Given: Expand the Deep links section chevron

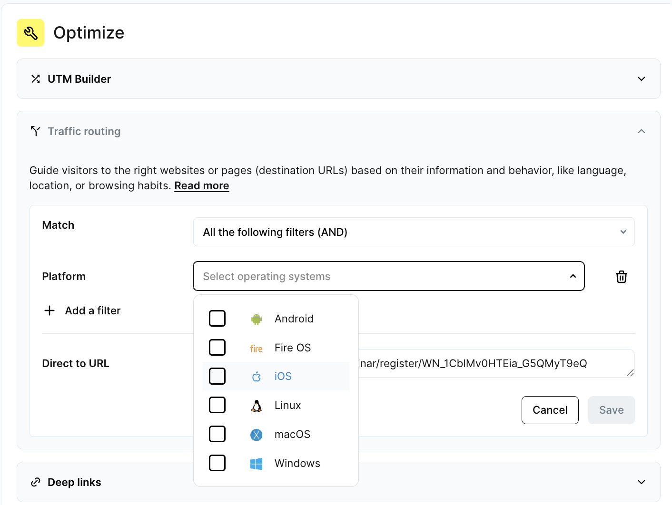Looking at the screenshot, I should point(641,482).
